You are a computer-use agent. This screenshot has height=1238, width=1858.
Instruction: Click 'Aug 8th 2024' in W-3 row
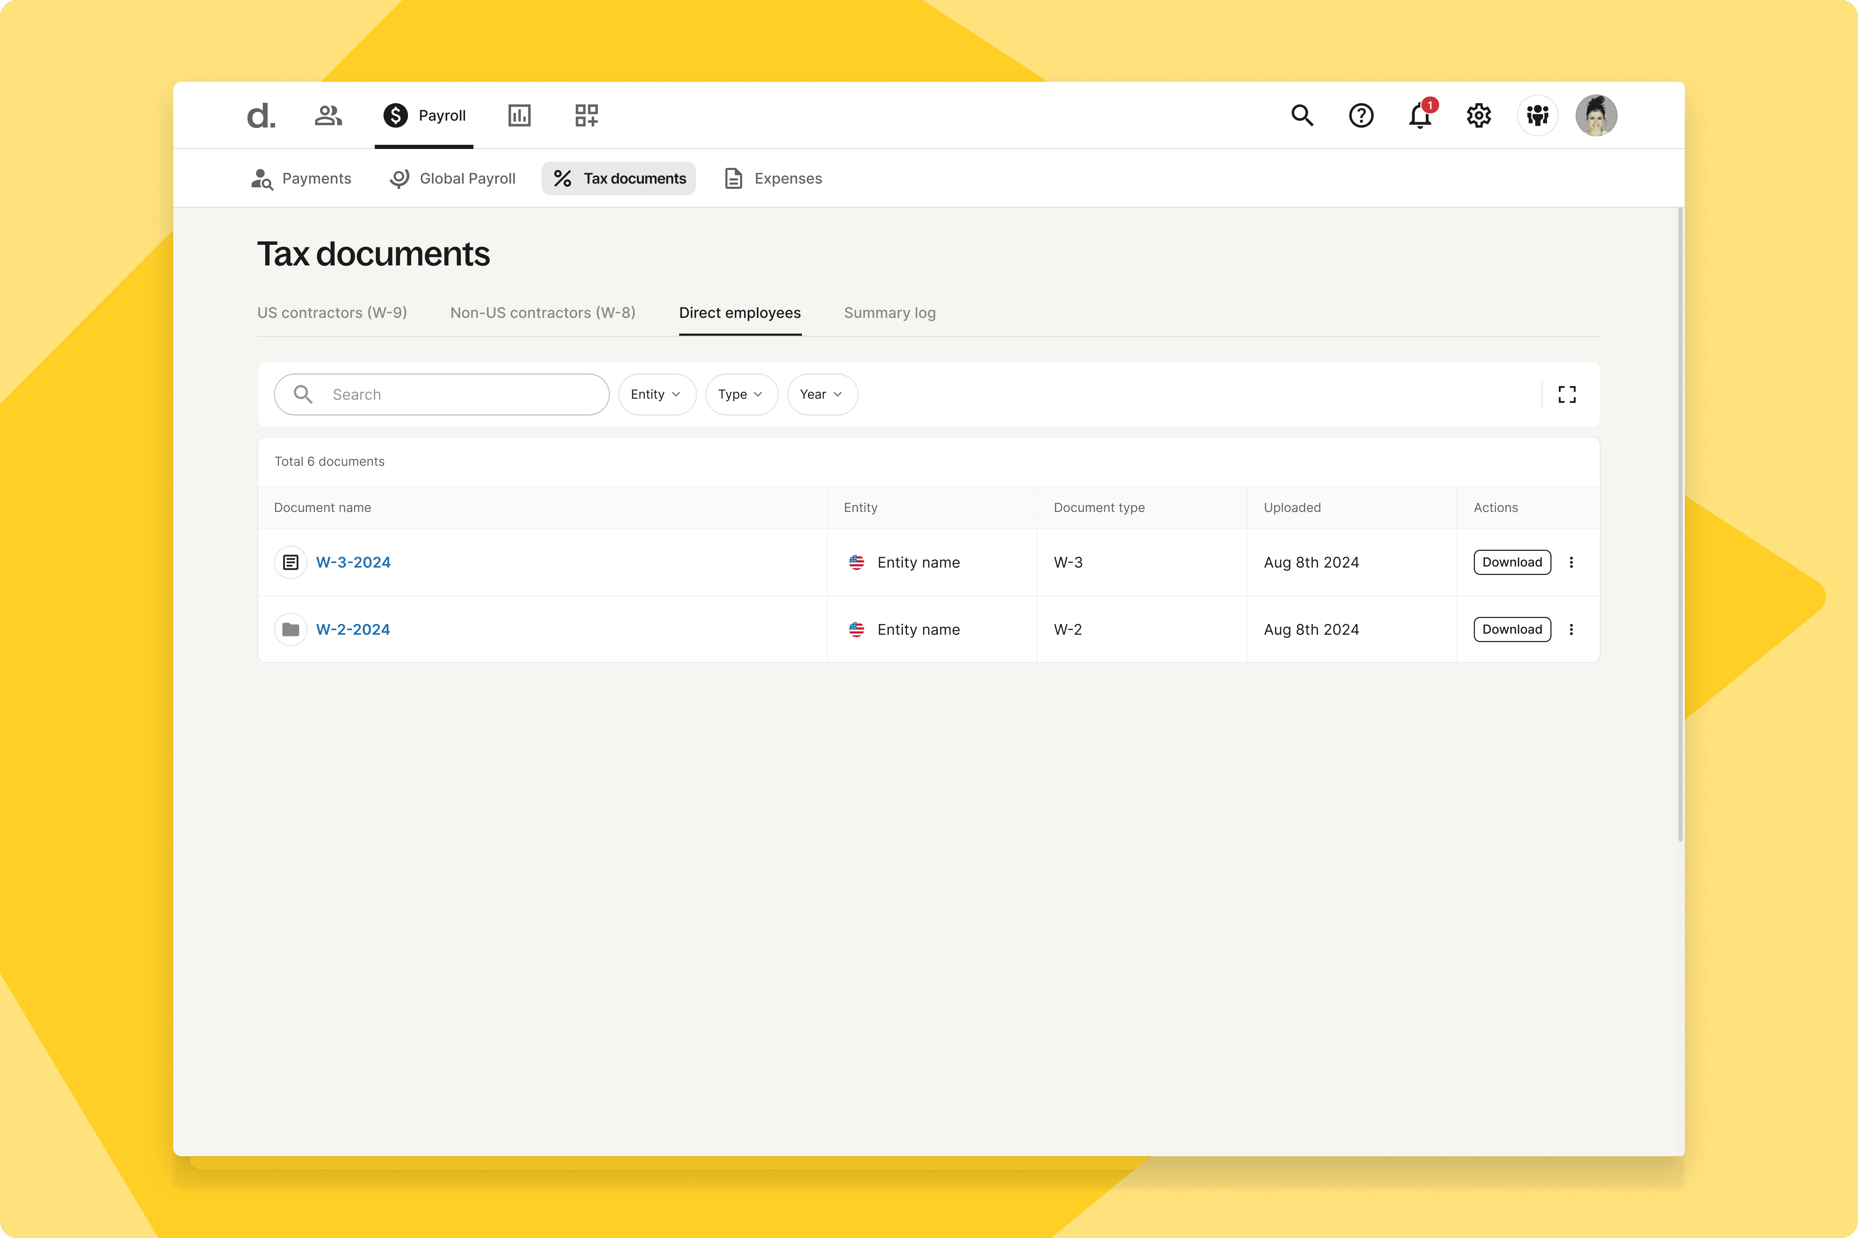(x=1311, y=562)
